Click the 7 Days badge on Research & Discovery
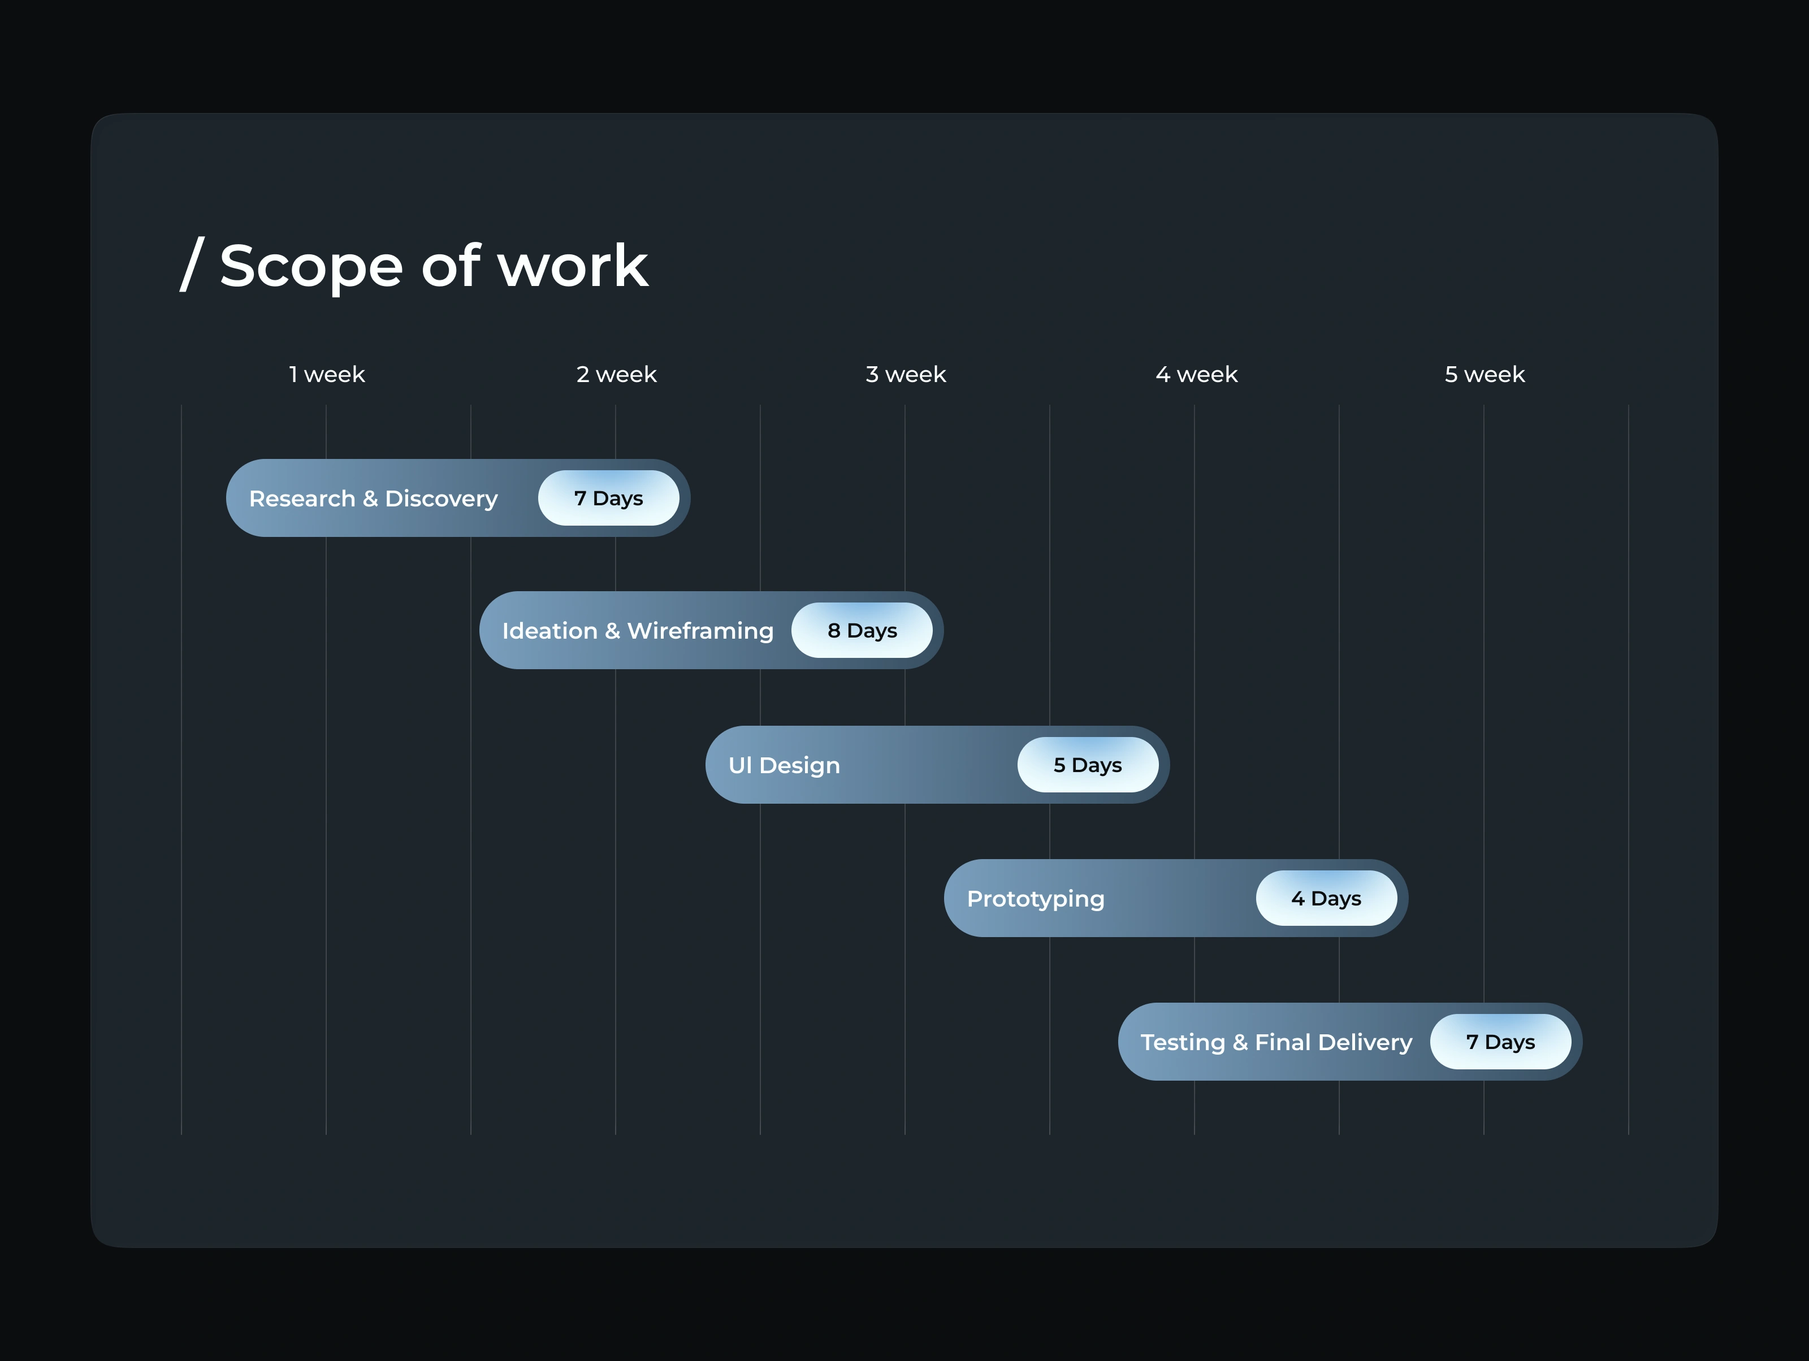This screenshot has width=1809, height=1361. click(x=608, y=498)
